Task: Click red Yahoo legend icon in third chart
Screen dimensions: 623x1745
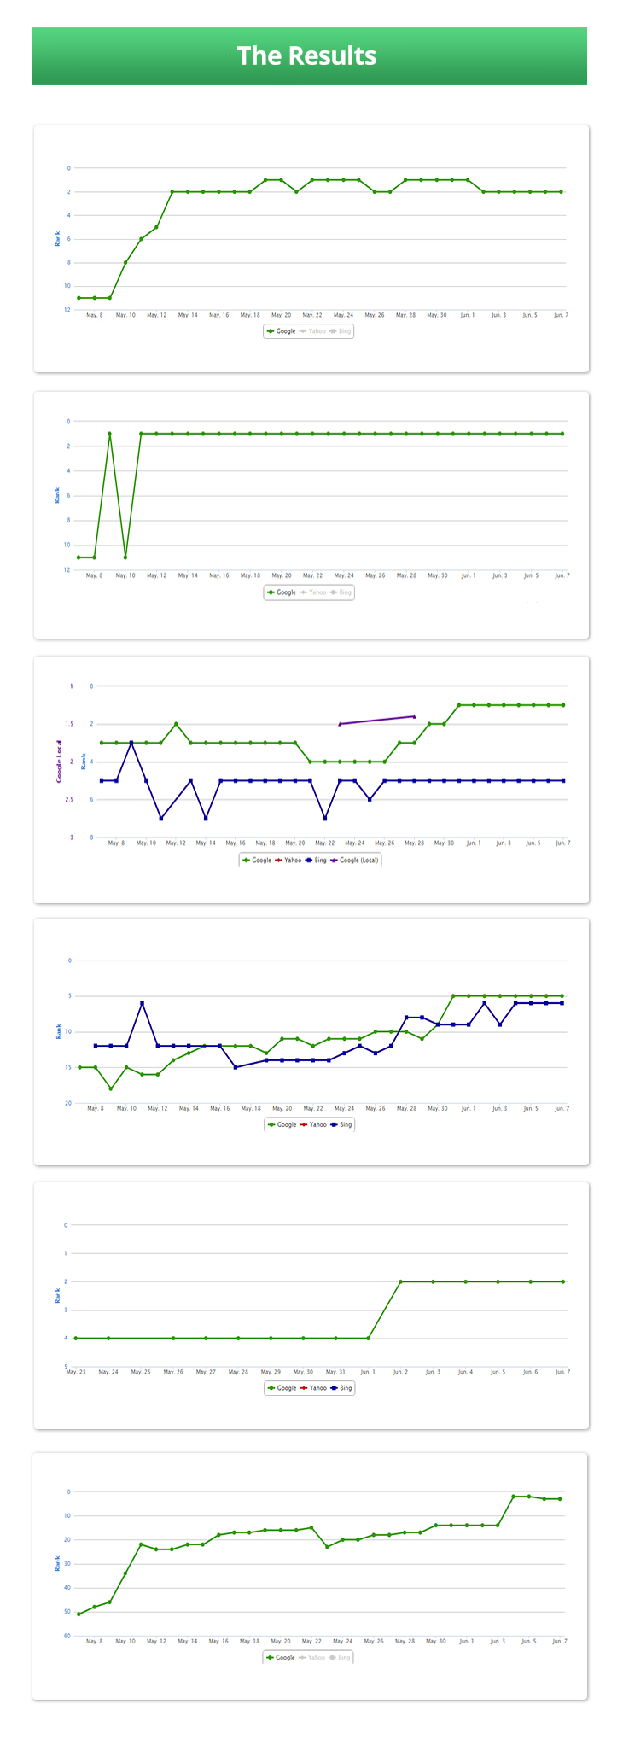Action: coord(278,861)
